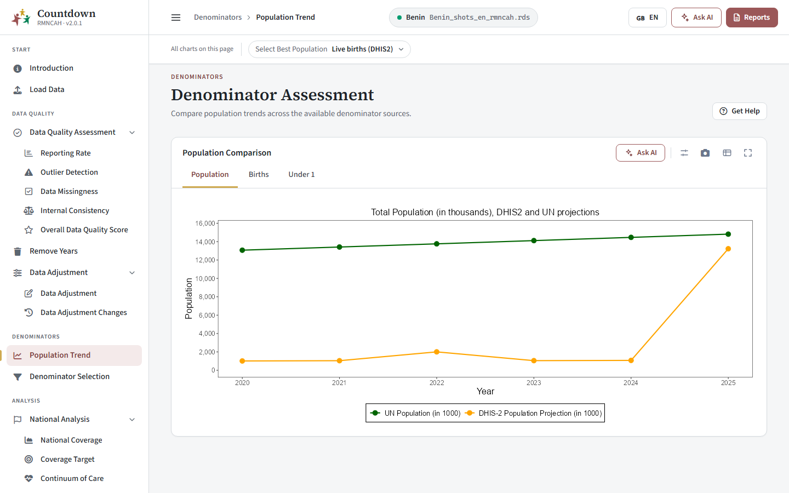Image resolution: width=789 pixels, height=493 pixels.
Task: Click Ask AI in Population Comparison card
Action: tap(641, 153)
